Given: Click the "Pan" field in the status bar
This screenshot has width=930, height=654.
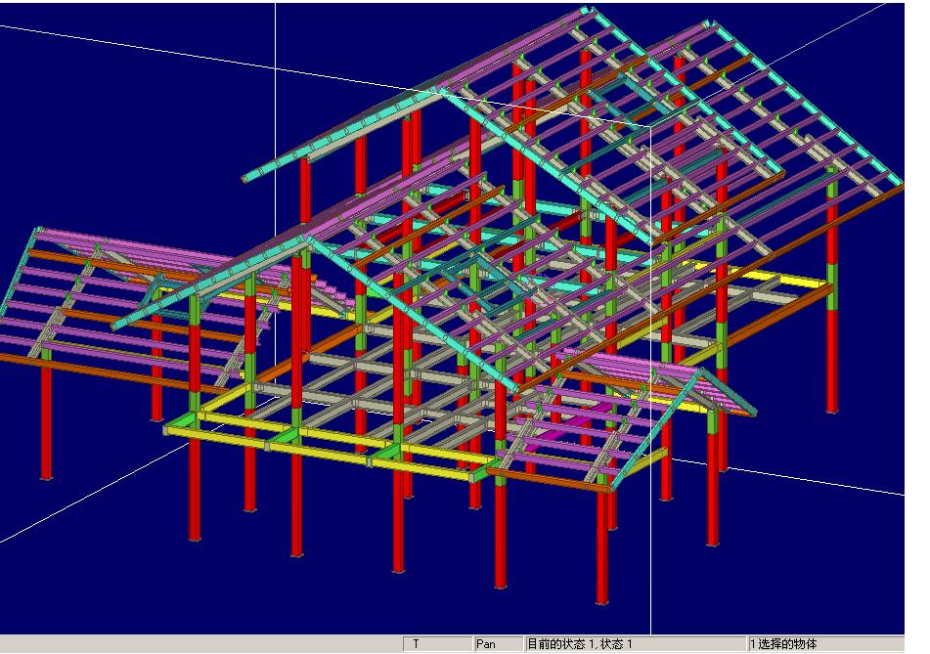Looking at the screenshot, I should [498, 644].
